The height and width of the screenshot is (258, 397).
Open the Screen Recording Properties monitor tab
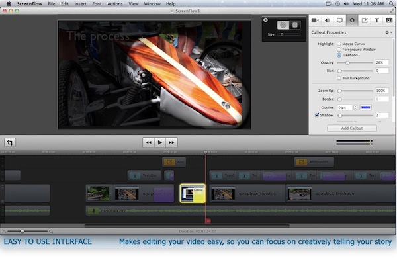339,21
